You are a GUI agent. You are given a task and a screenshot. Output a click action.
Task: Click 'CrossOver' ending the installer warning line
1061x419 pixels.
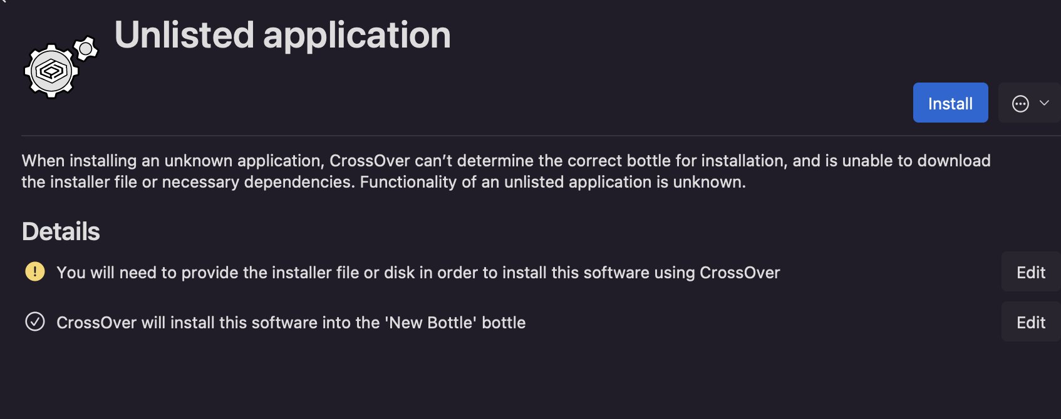point(740,273)
